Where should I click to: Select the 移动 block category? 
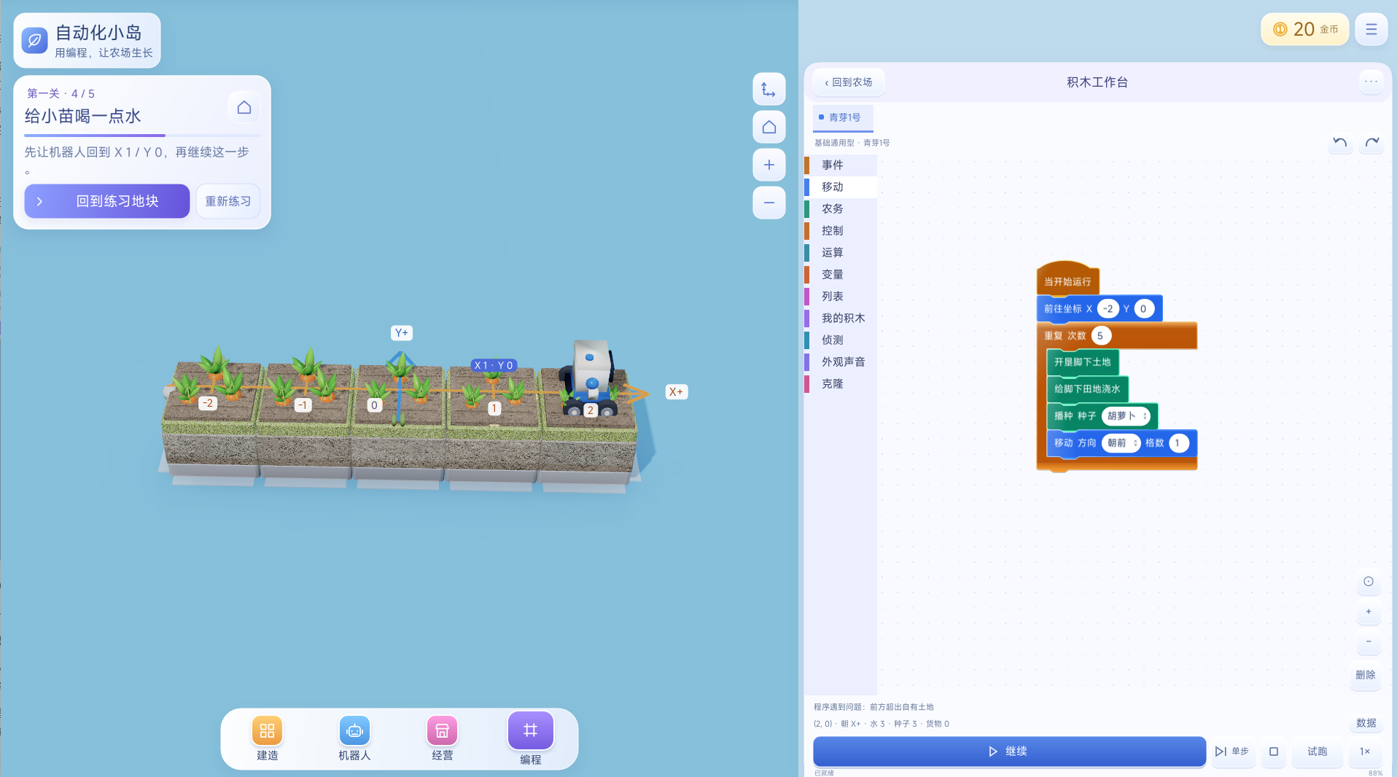click(841, 187)
